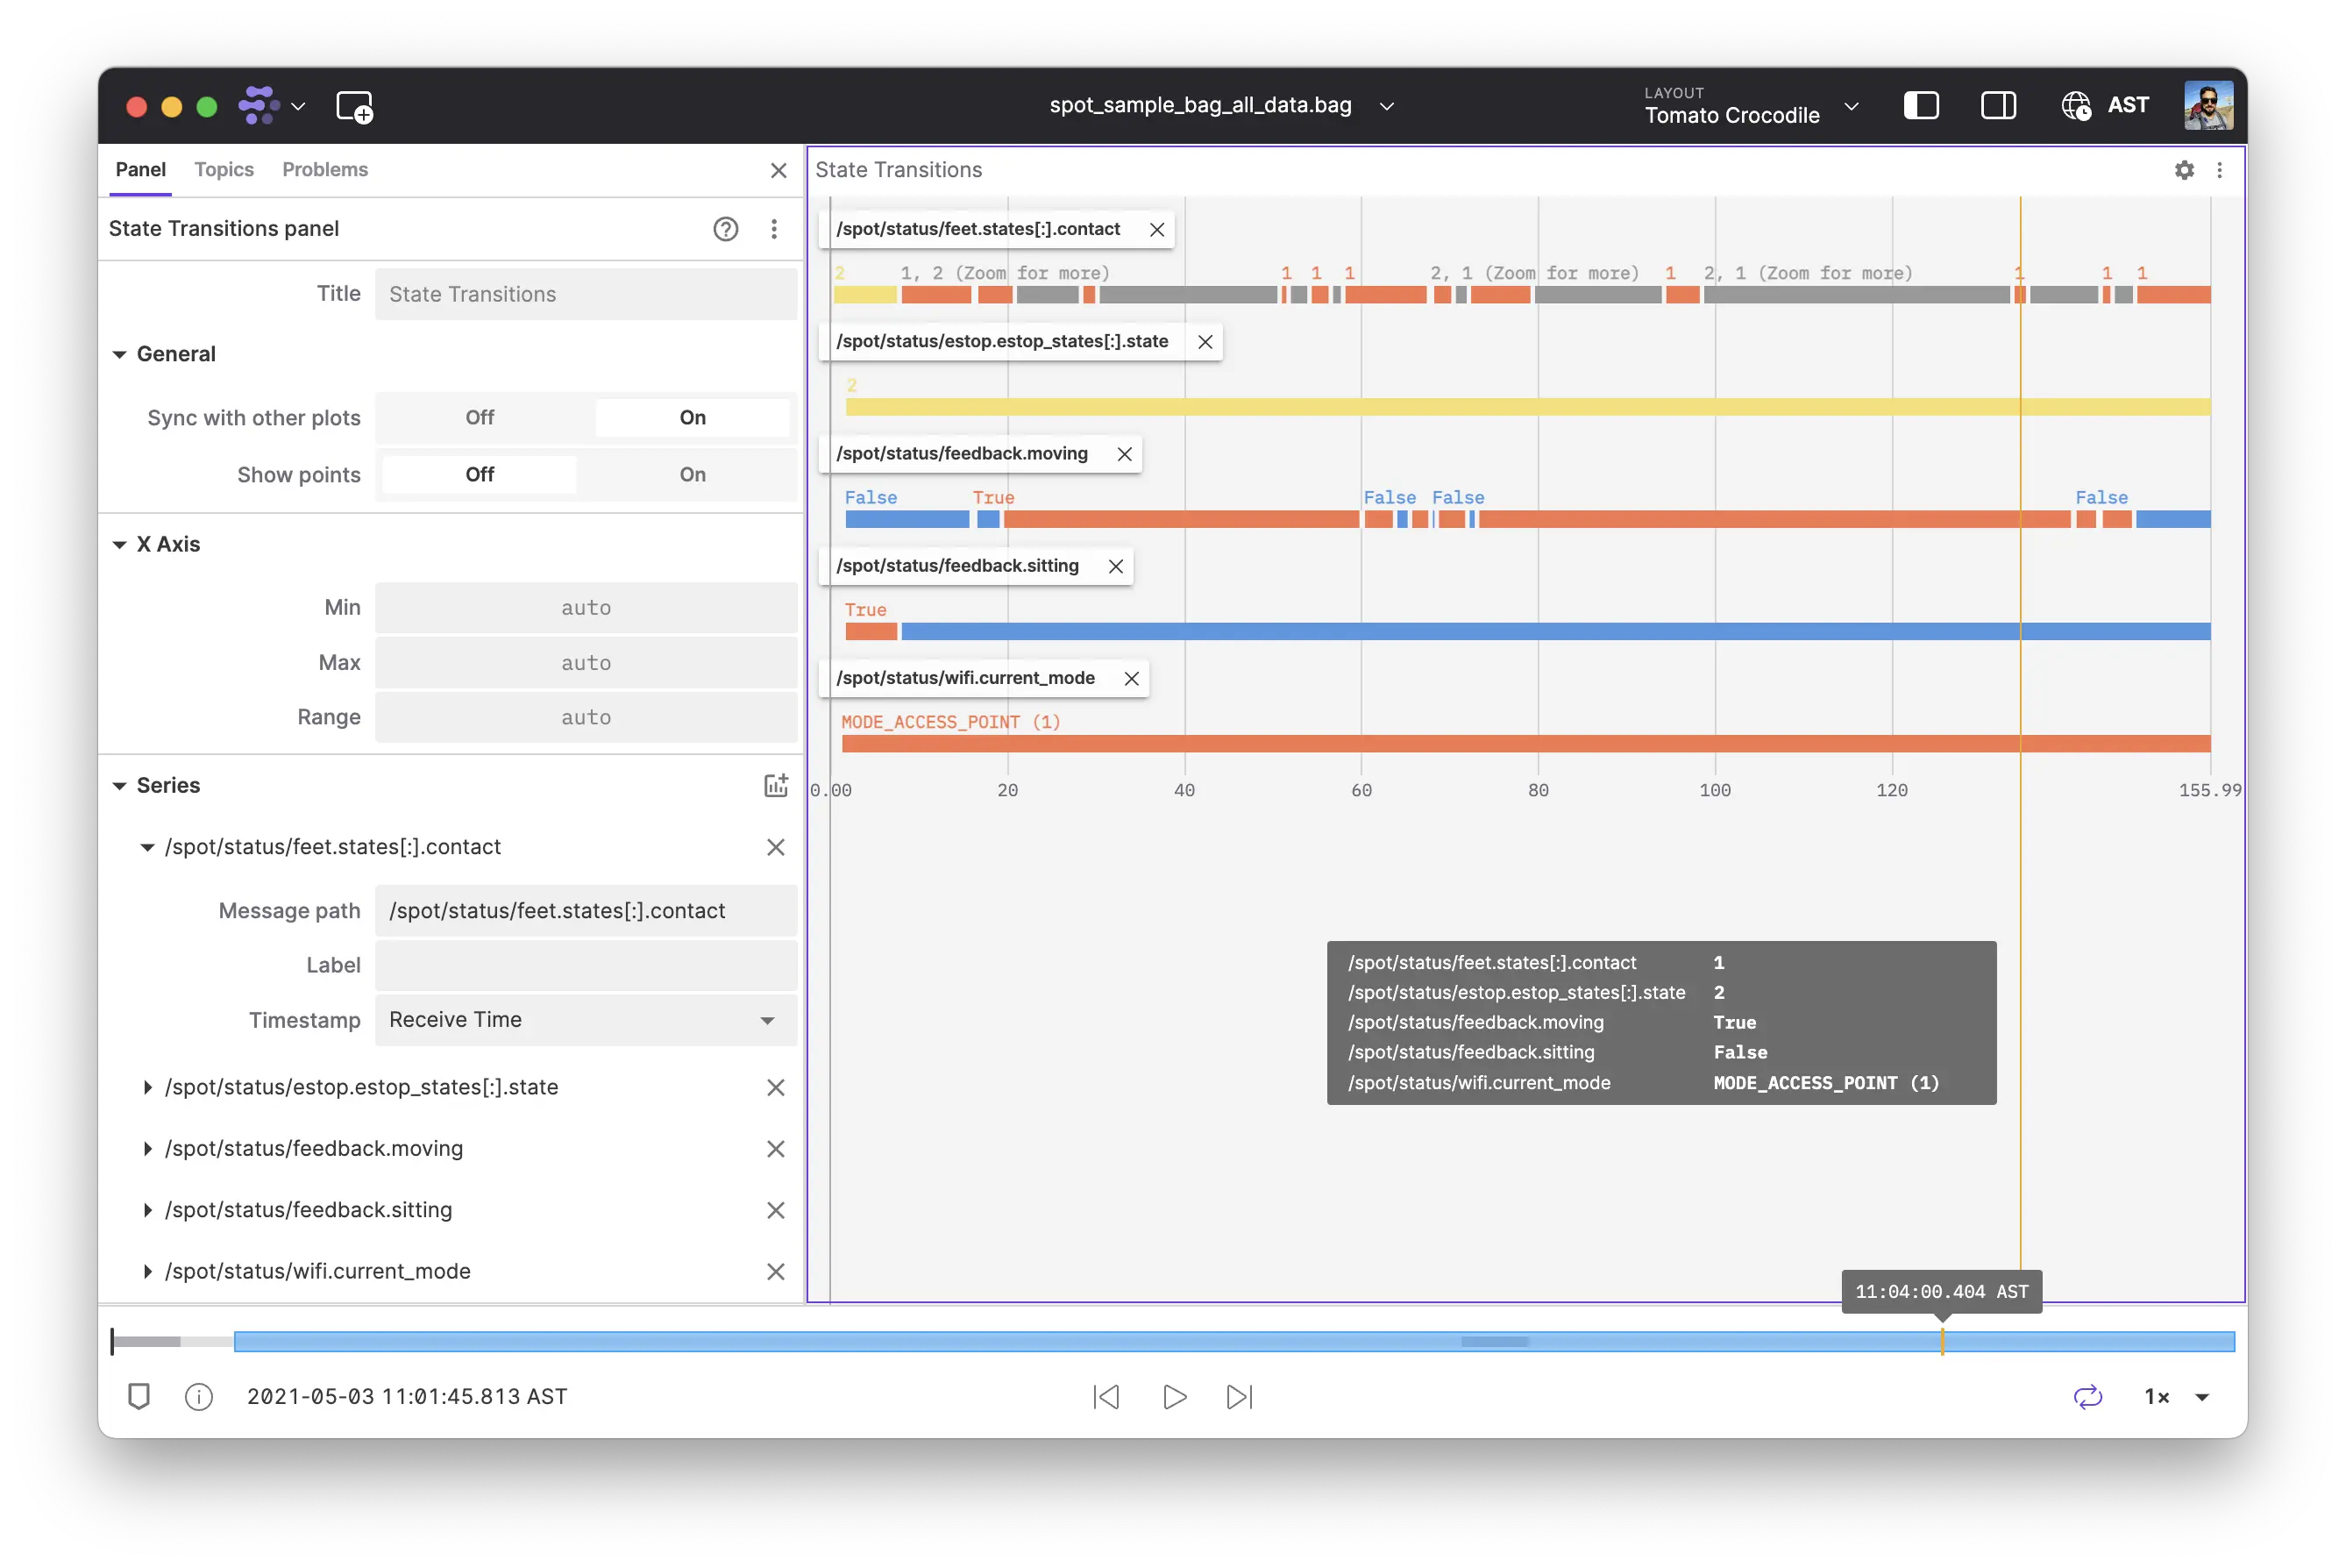Toggle the left sidebar layout icon
2346x1568 pixels.
(x=1920, y=106)
